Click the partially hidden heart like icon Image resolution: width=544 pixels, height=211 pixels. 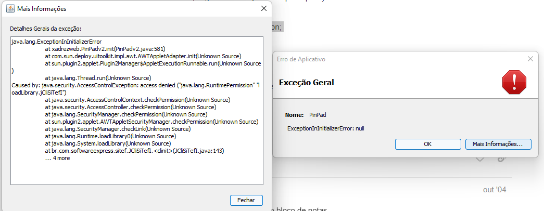tap(480, 160)
